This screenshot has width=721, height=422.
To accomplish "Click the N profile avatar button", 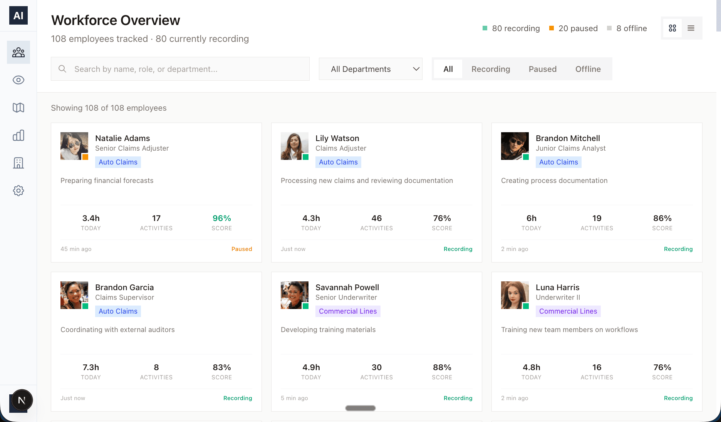I will pyautogui.click(x=22, y=400).
